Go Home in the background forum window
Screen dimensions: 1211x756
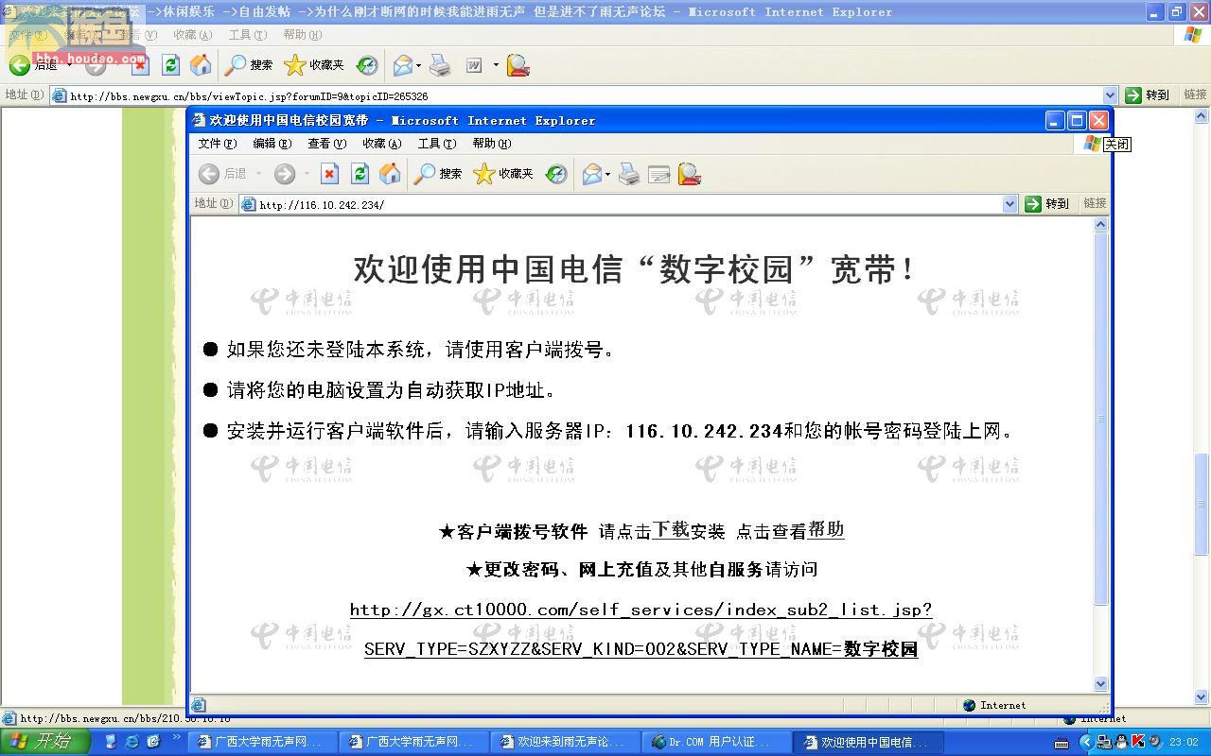[x=201, y=65]
